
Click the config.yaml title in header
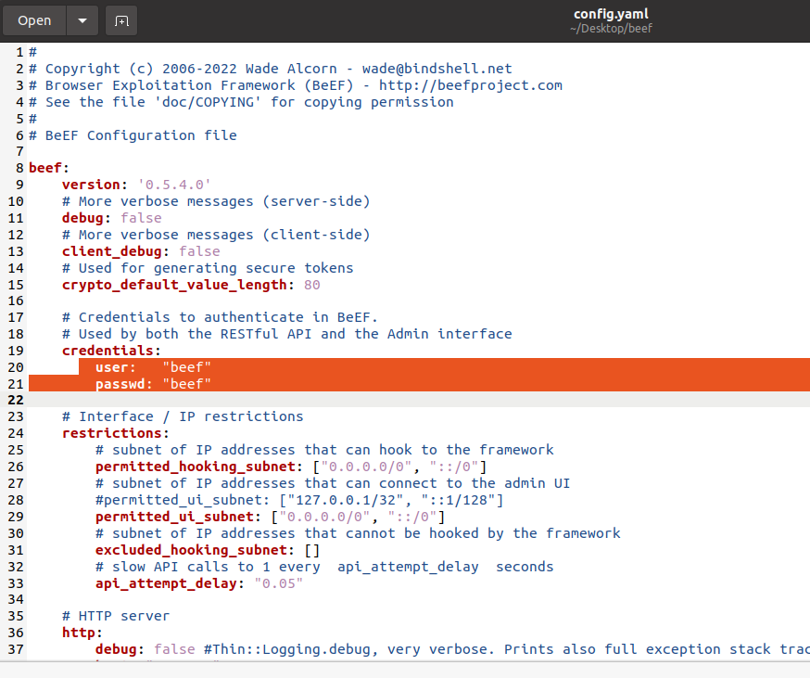(x=611, y=14)
